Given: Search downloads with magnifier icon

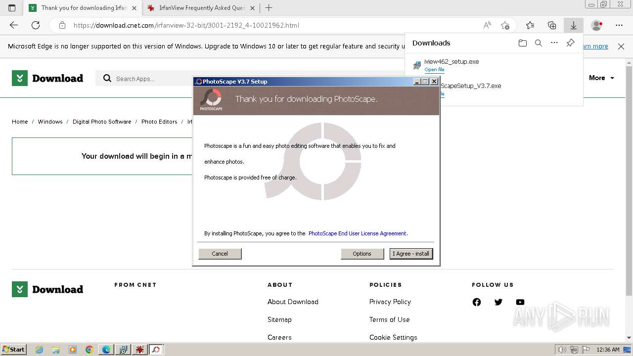Looking at the screenshot, I should (539, 43).
